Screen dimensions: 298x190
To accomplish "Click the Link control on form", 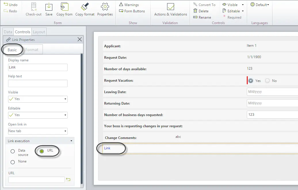I will 107,148.
